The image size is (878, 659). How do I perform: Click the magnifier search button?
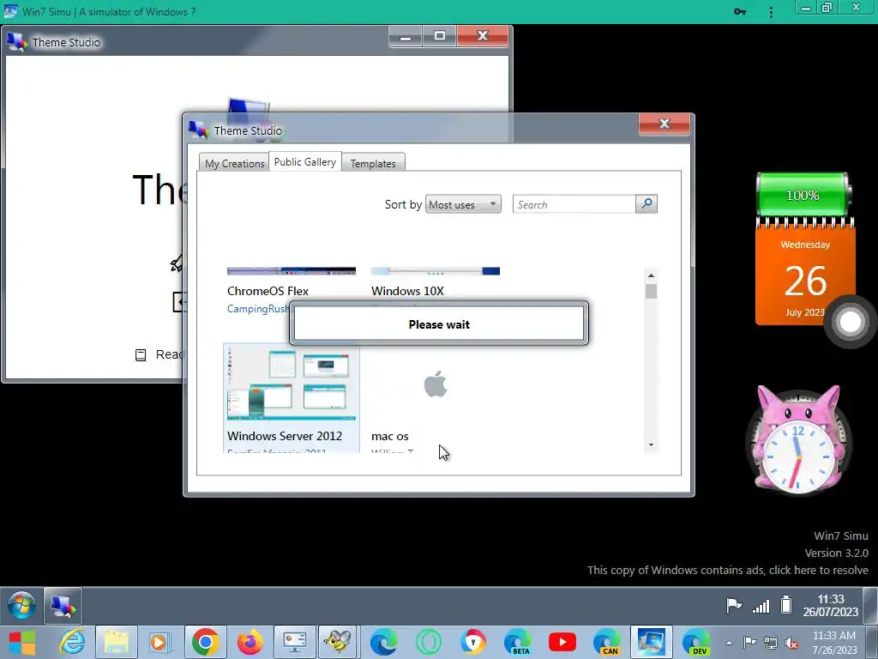[x=646, y=204]
